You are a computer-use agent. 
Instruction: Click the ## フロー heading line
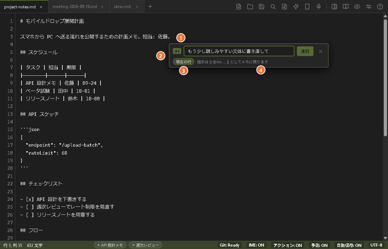pyautogui.click(x=32, y=230)
